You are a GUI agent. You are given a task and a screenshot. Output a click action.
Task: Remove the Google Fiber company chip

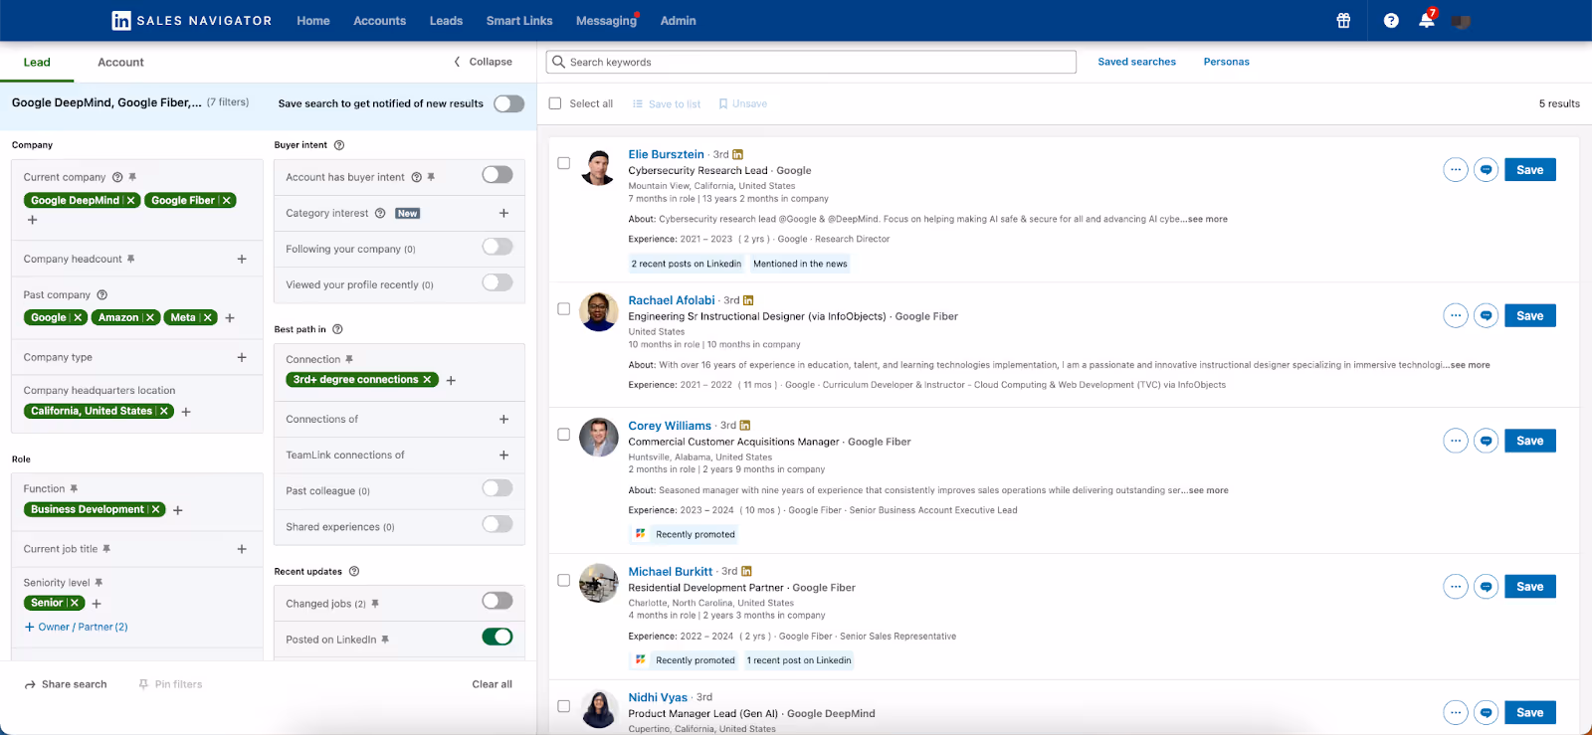click(227, 201)
